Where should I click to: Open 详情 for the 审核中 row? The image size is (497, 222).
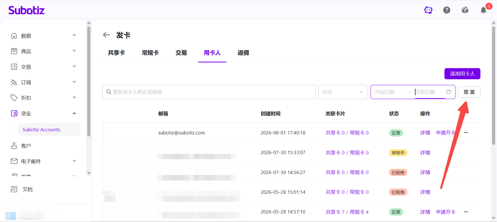pos(425,153)
